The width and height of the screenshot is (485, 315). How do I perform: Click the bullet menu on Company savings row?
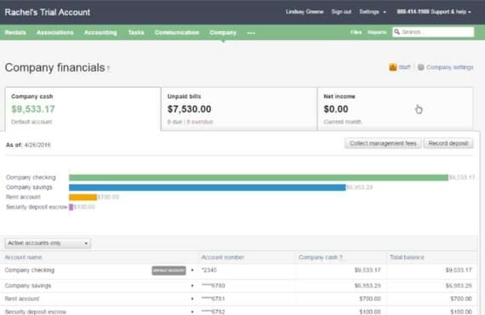click(192, 285)
